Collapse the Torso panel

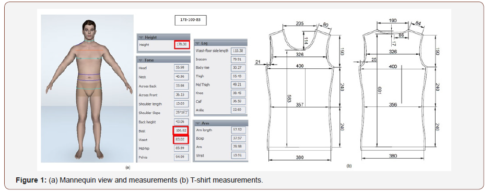click(140, 60)
